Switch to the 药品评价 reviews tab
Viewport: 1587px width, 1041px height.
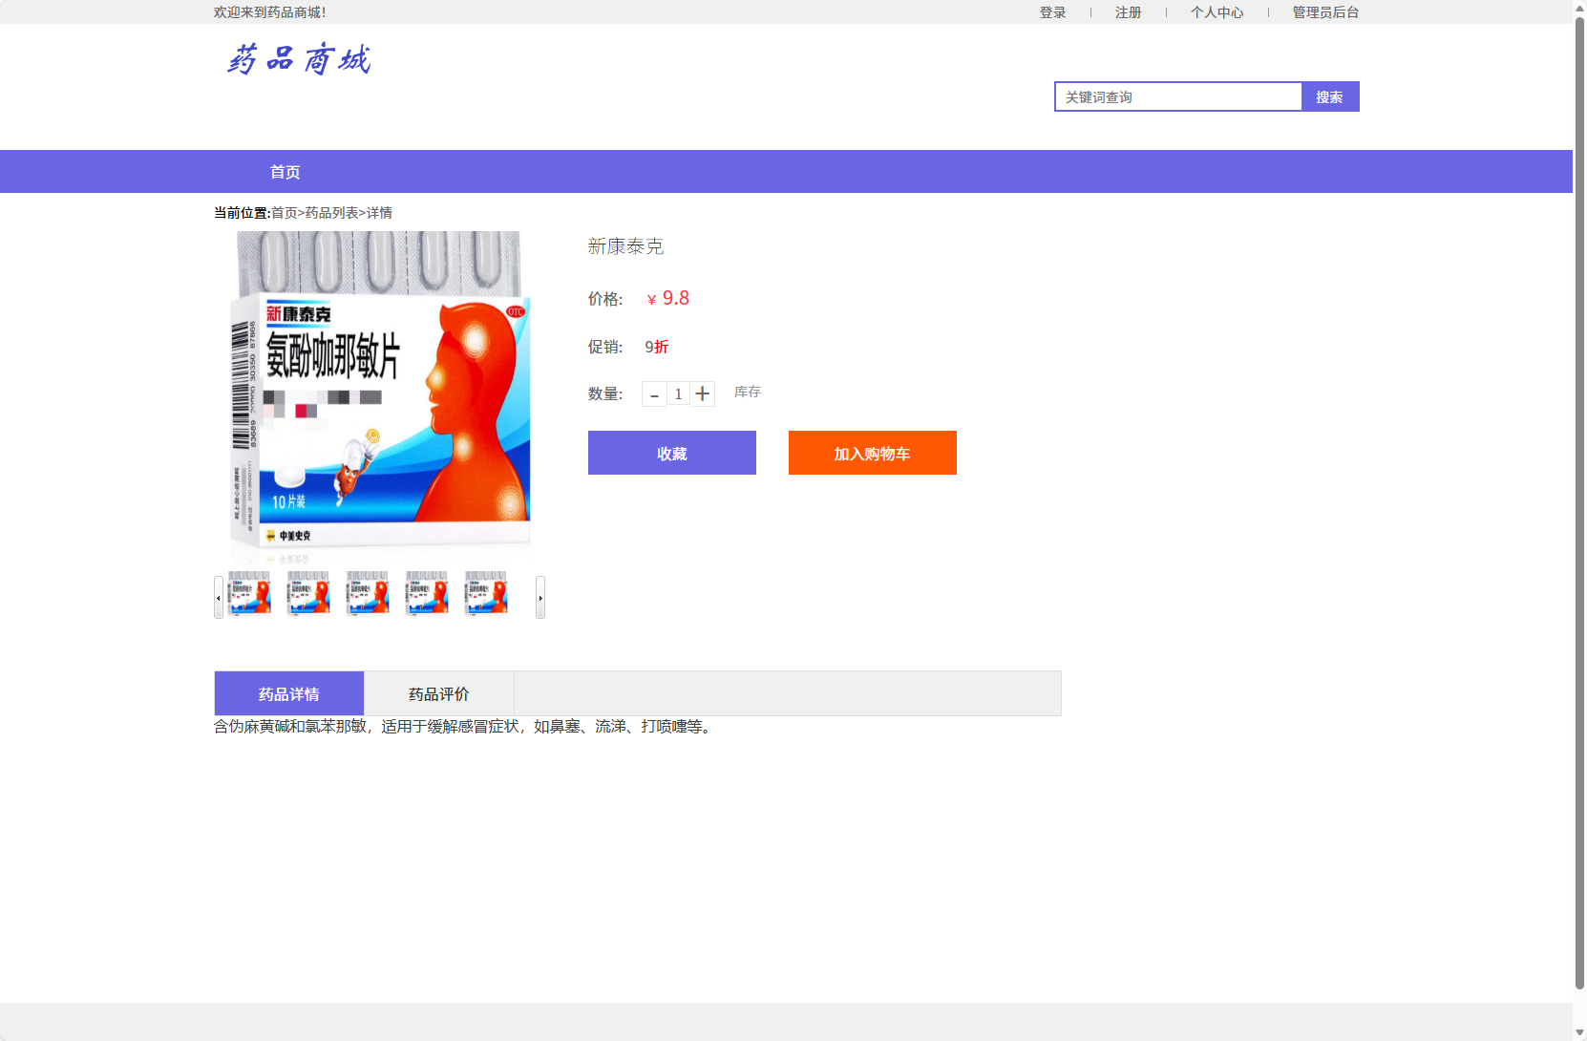pos(437,693)
